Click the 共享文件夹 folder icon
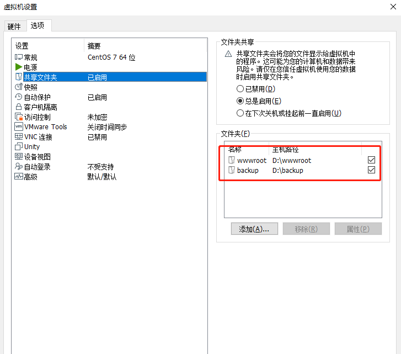This screenshot has width=401, height=354. 19,77
